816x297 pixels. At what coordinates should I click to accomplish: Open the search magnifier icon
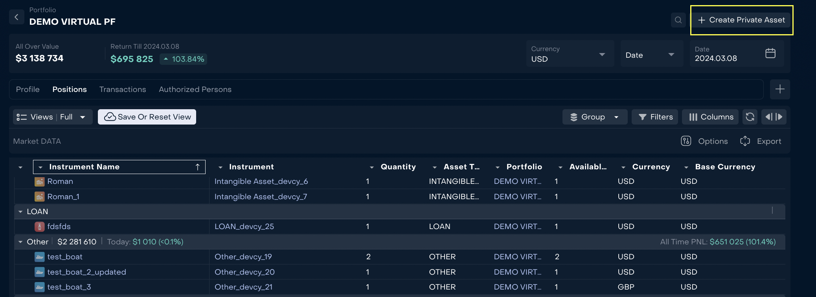point(678,20)
